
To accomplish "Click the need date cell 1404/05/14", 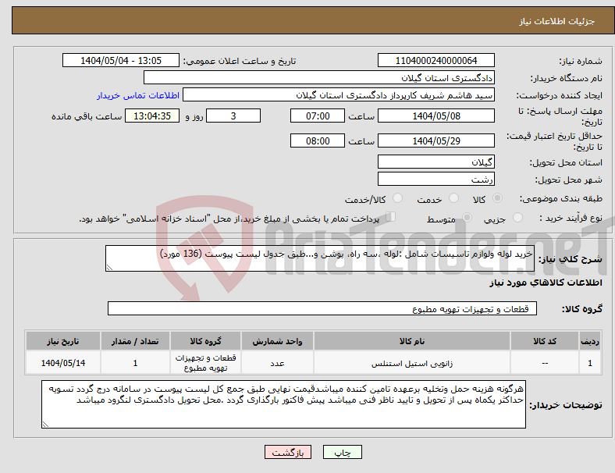I will [x=63, y=363].
